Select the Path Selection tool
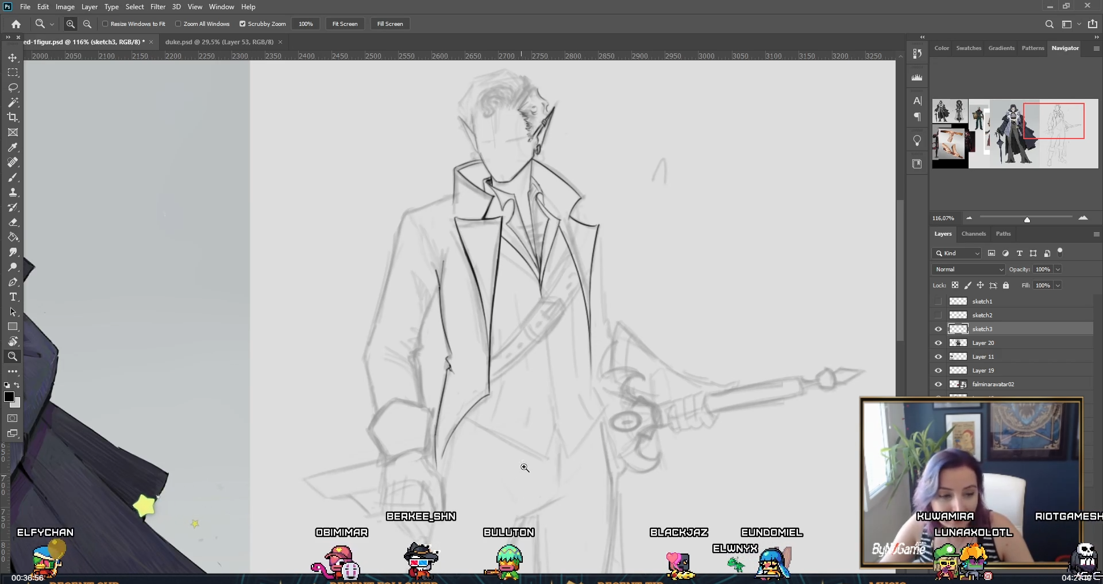The height and width of the screenshot is (584, 1103). pyautogui.click(x=13, y=312)
